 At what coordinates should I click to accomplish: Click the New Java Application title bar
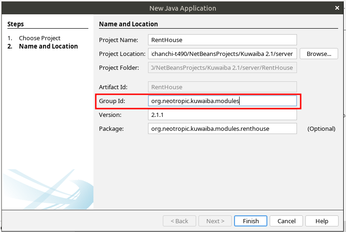183,8
